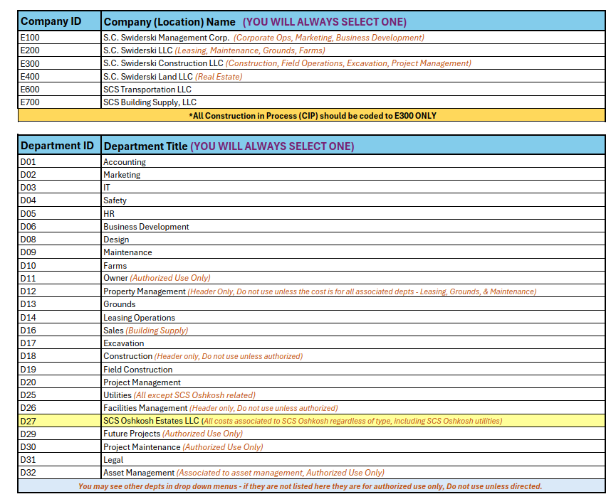Select the Utilities department cell
Viewport: 611px width, 504px height.
click(353, 395)
